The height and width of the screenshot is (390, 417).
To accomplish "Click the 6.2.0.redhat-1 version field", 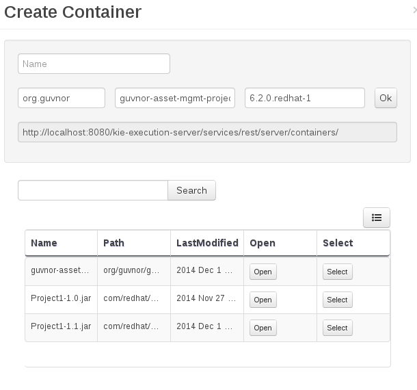I will click(305, 98).
